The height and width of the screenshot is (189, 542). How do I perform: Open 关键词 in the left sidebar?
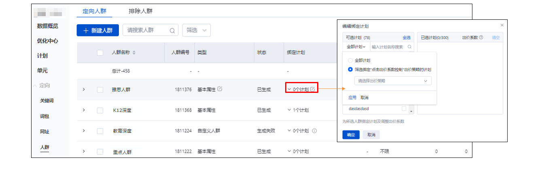(47, 101)
